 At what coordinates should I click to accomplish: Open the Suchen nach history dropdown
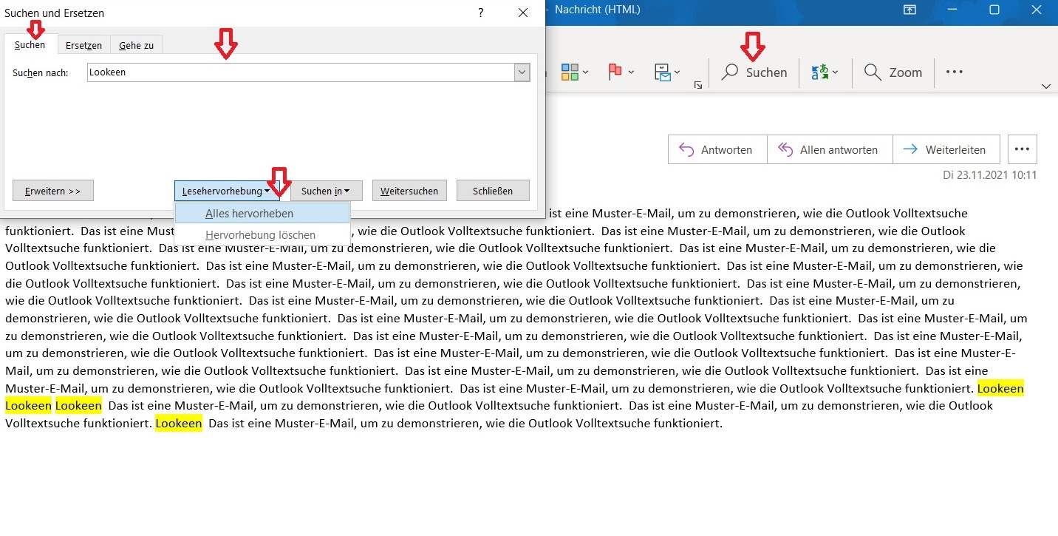click(x=522, y=72)
